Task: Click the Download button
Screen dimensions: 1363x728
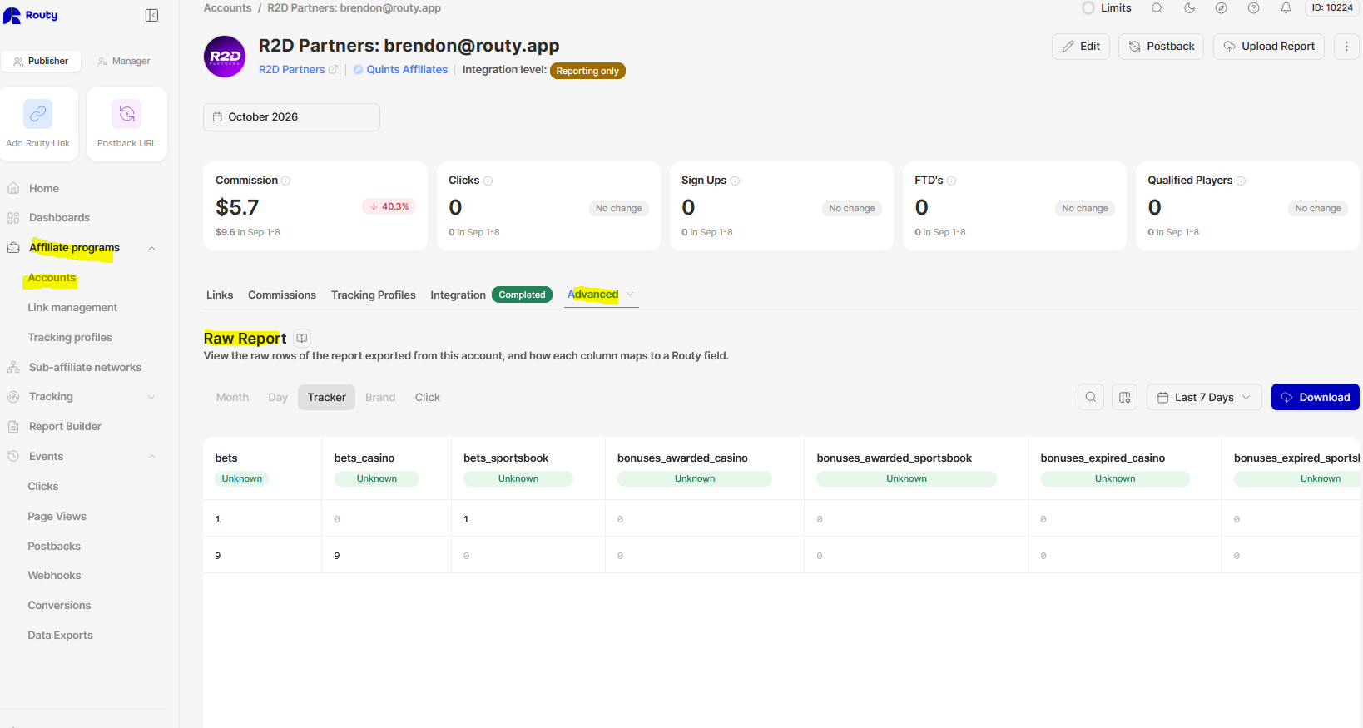Action: click(1315, 397)
